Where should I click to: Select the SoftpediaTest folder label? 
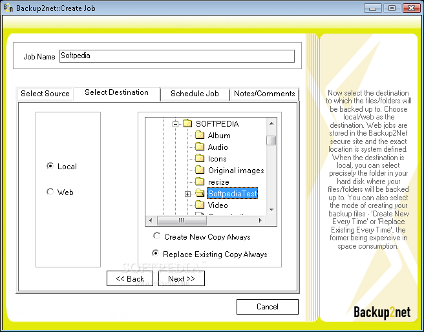(x=232, y=193)
